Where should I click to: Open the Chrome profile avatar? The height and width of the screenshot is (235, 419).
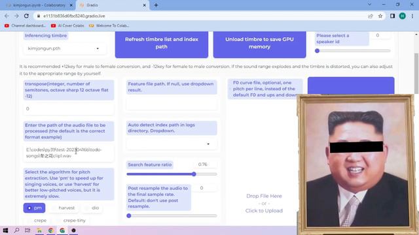pos(402,16)
